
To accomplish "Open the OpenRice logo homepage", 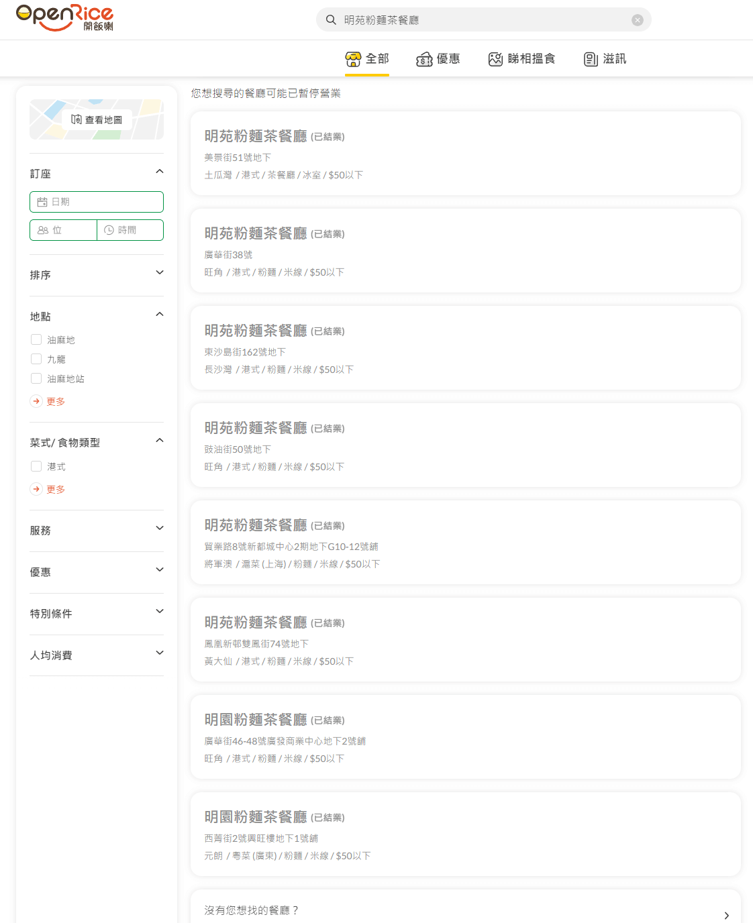I will coord(64,18).
